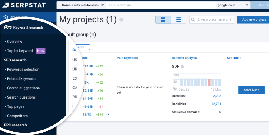269x135 pixels.
Task: Open Top by keyword menu item
Action: 20,51
